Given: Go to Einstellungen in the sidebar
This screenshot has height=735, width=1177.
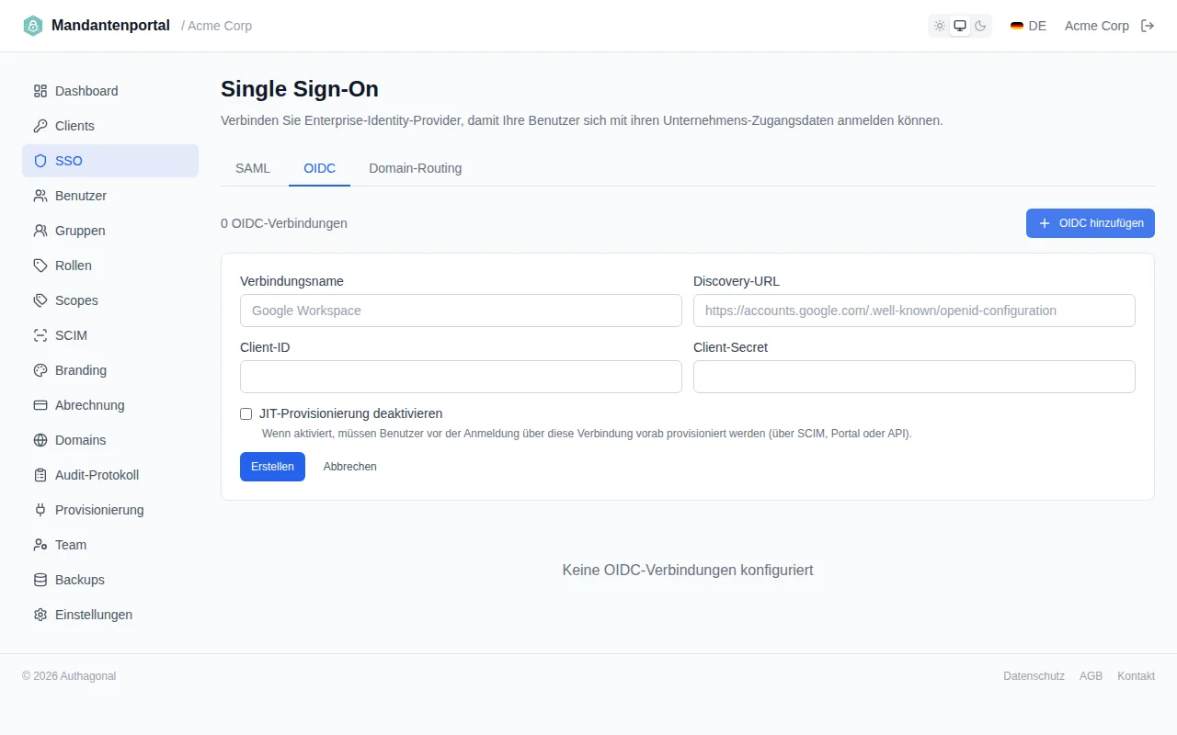Looking at the screenshot, I should (110, 615).
